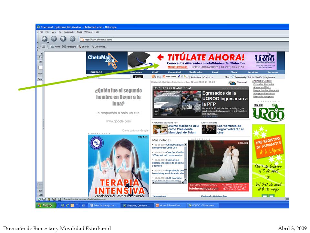
Task: Open the Bookmarks menu
Action: 69,32
